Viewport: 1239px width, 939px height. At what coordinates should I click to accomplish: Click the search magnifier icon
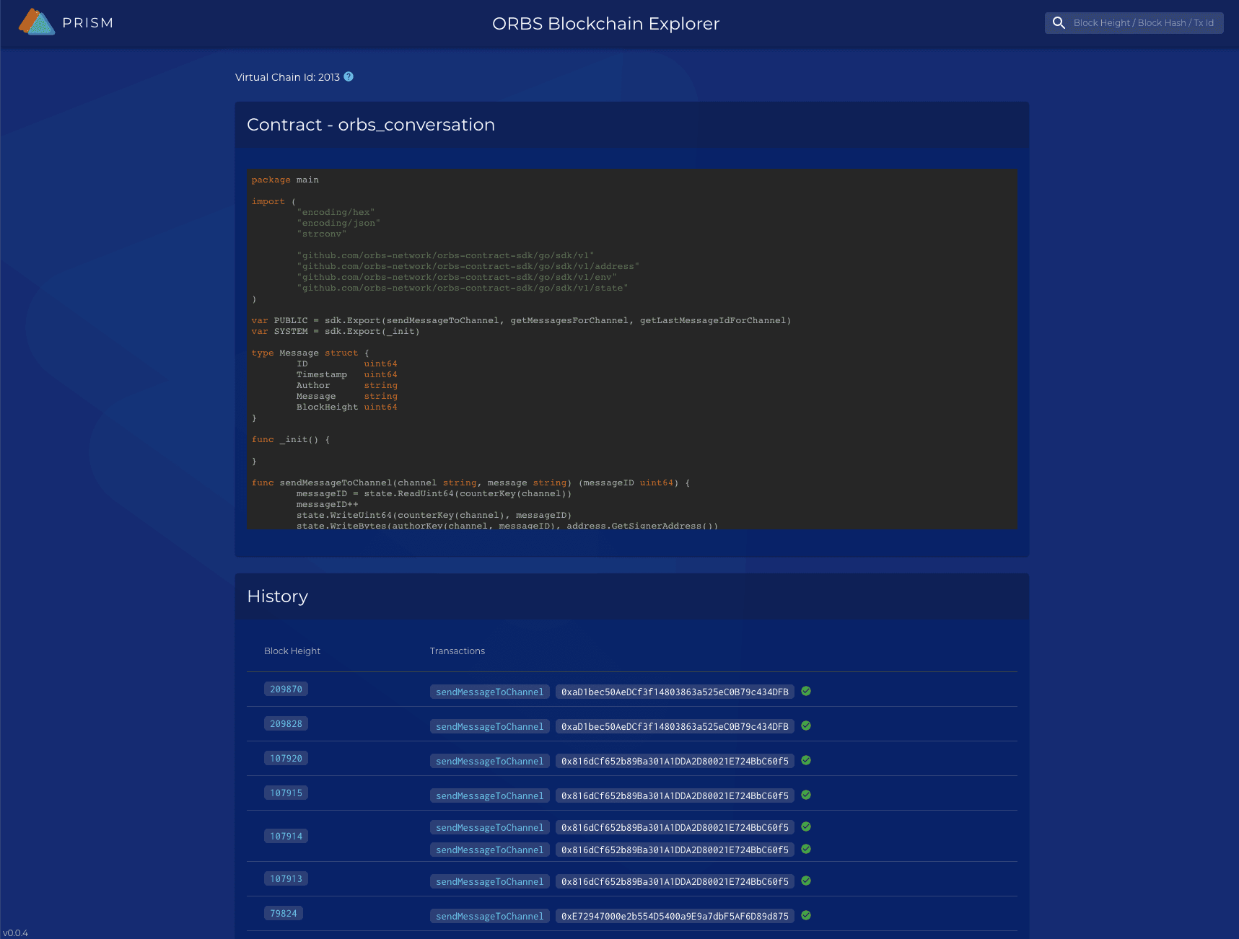click(x=1059, y=23)
